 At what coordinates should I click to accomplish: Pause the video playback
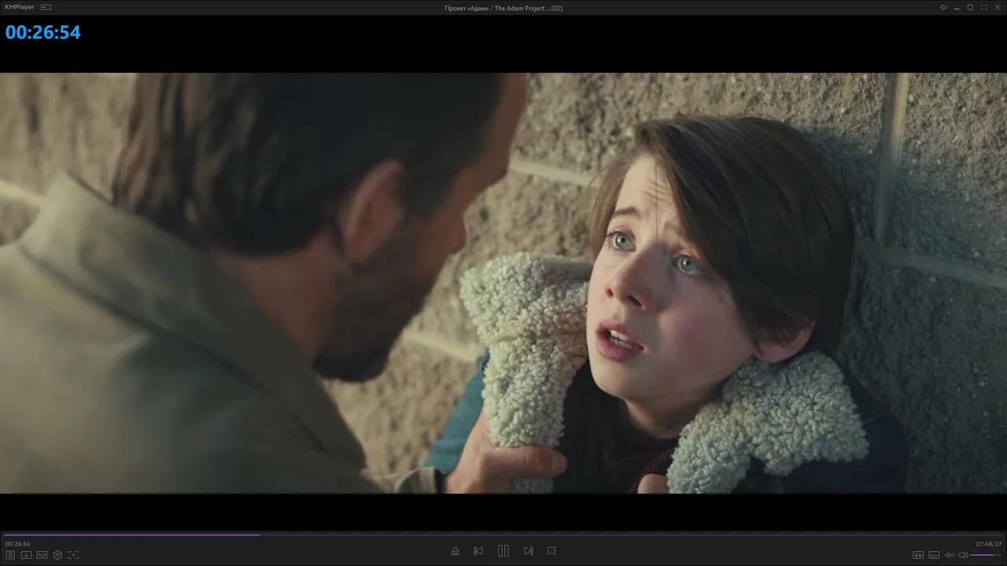pos(503,551)
